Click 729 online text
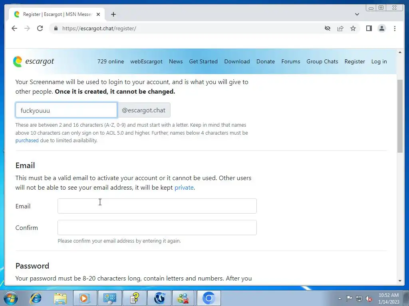 pos(111,62)
